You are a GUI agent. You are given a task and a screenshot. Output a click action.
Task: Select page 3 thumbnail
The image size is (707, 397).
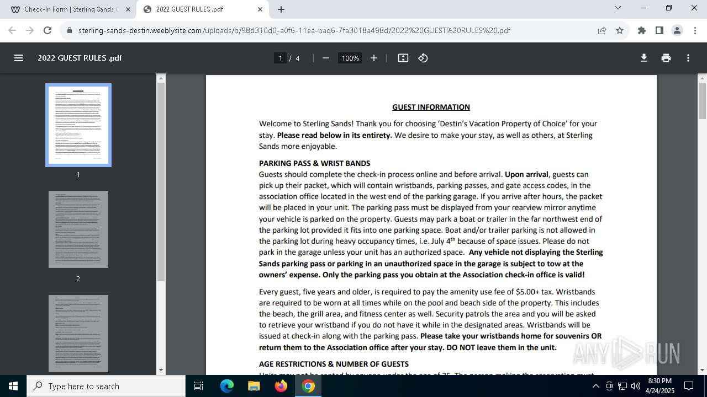coord(78,334)
